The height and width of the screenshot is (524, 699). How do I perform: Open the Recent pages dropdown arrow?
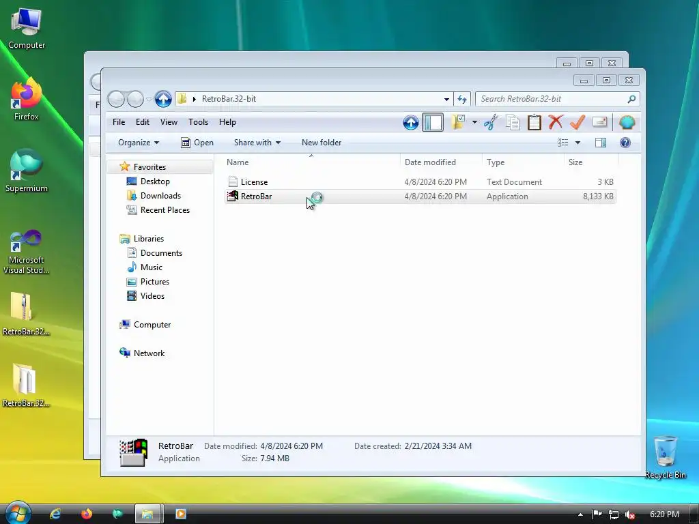click(149, 100)
